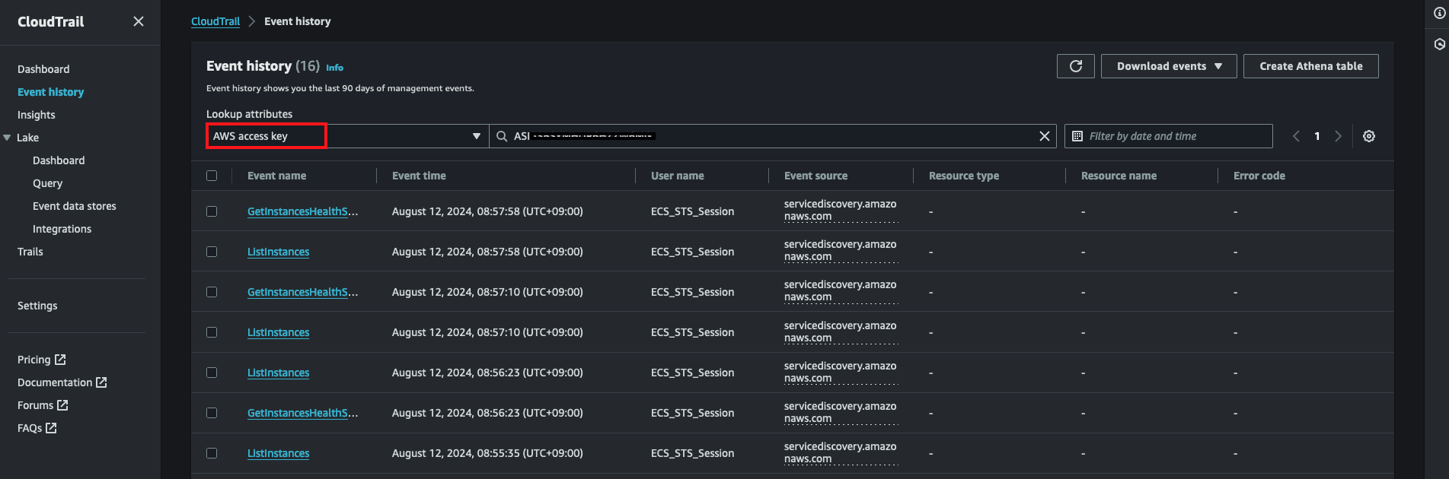Close the CloudTrail navigation sidebar
Viewport: 1449px width, 479px height.
pos(139,21)
